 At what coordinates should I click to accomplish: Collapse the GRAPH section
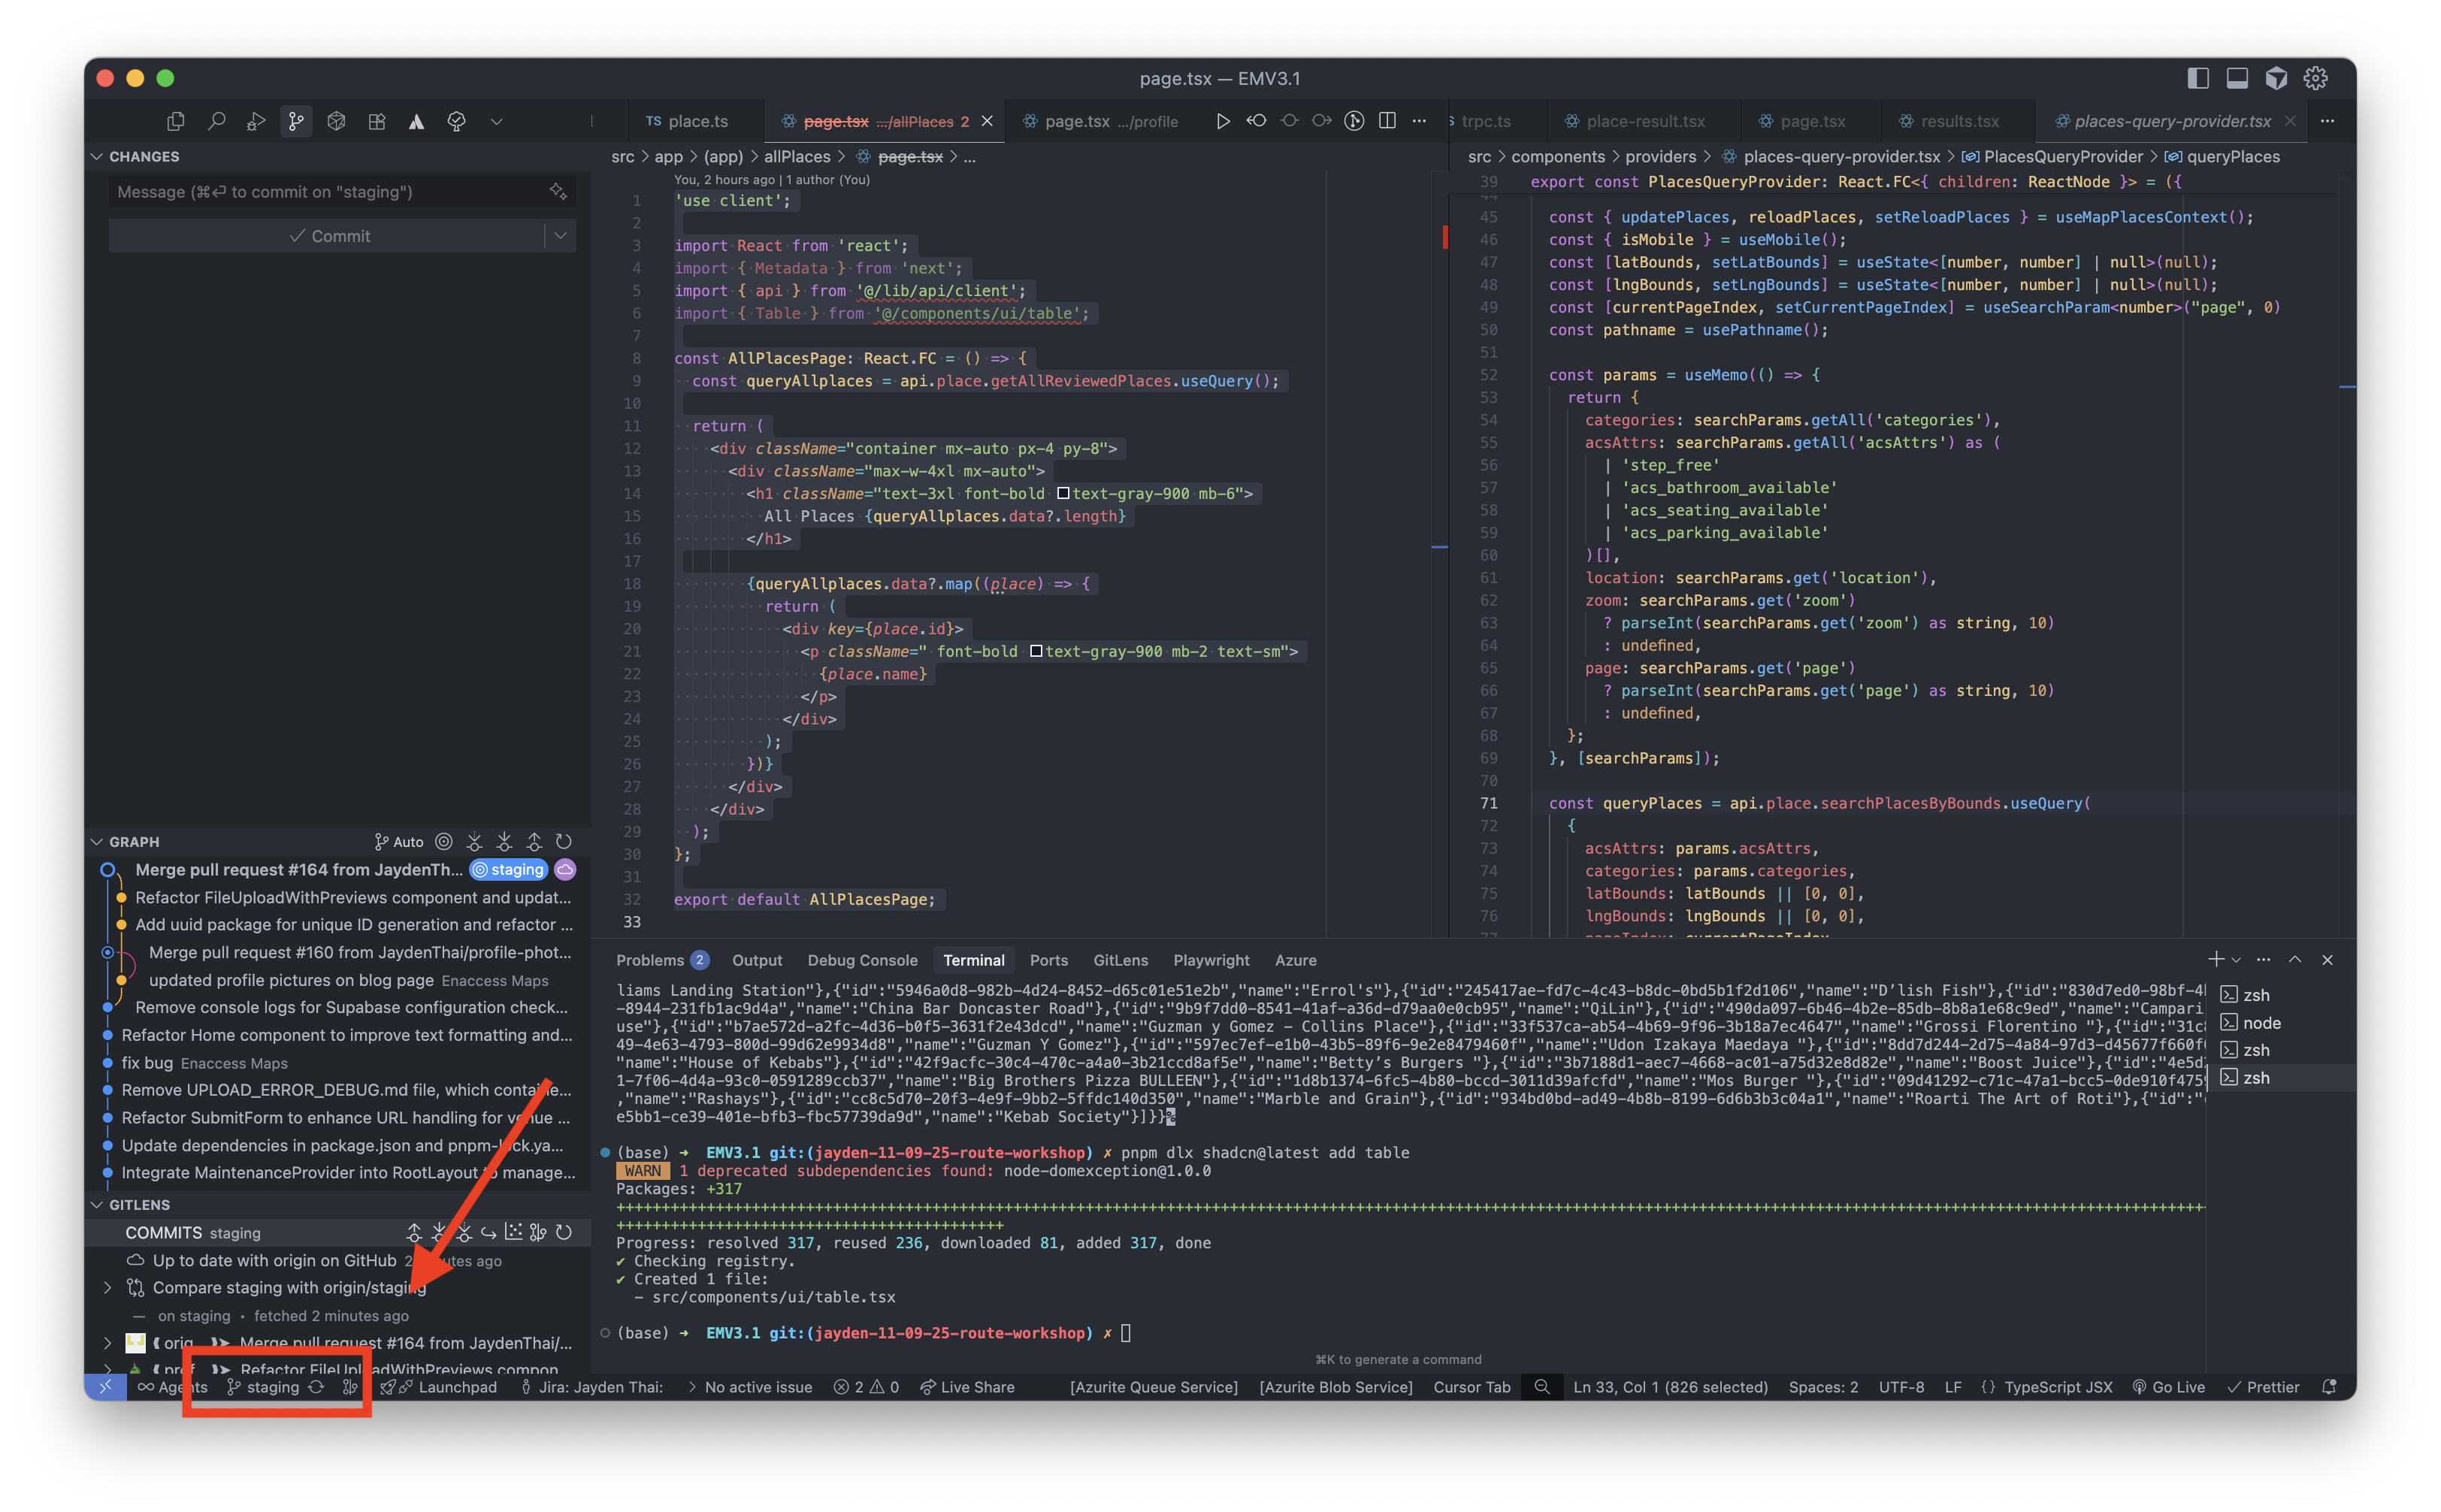coord(97,842)
